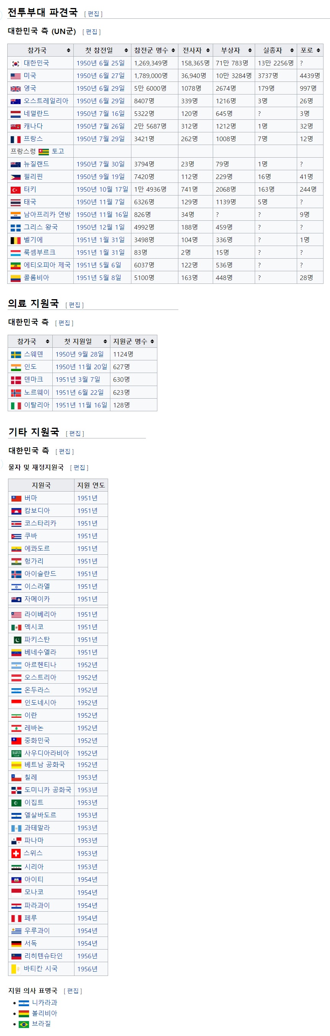Click the South Korea flag icon
The image size is (330, 1036).
[15, 63]
